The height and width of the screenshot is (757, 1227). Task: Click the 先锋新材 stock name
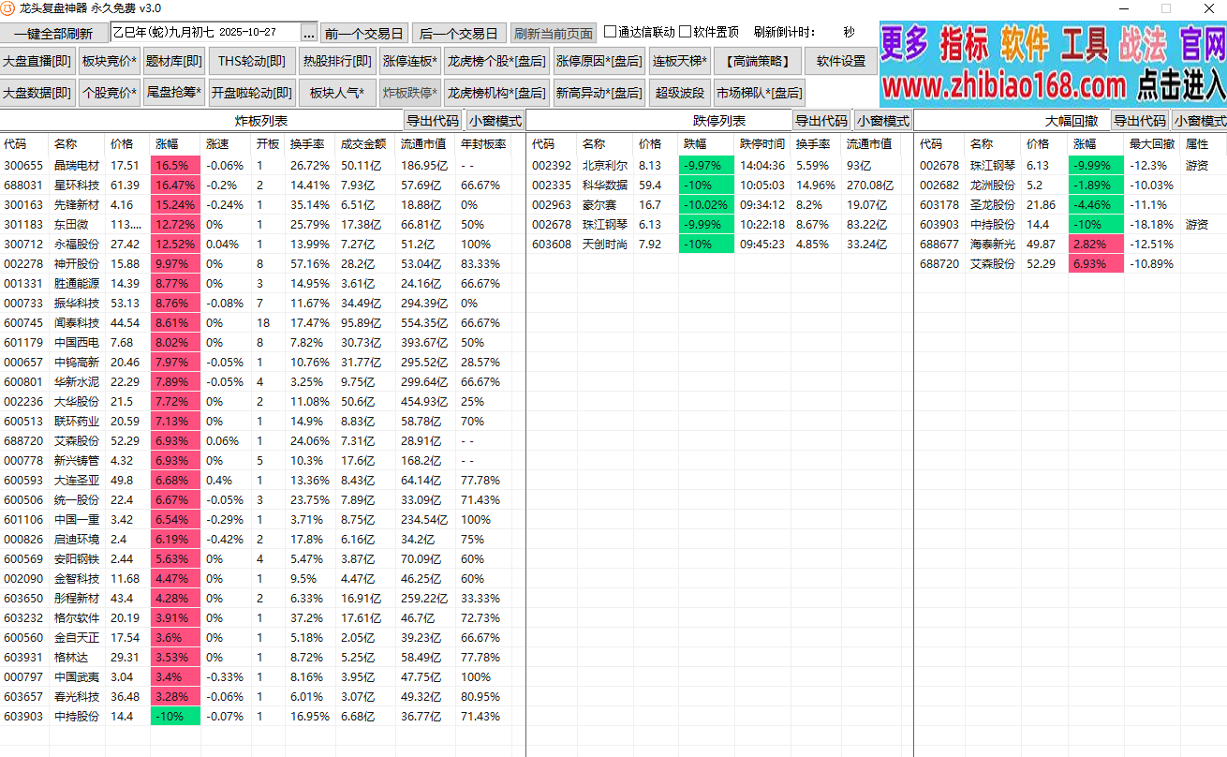tap(76, 204)
